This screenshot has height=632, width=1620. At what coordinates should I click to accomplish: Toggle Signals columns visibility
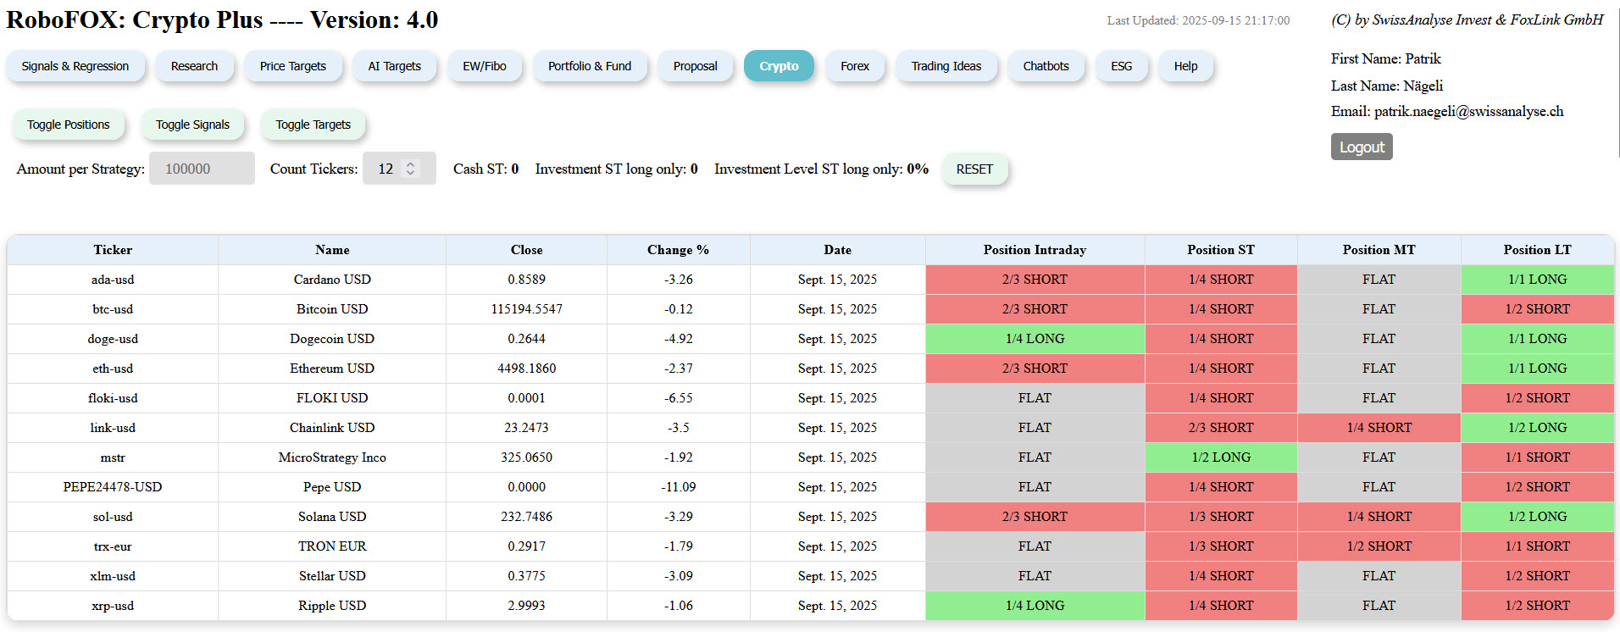coord(192,125)
